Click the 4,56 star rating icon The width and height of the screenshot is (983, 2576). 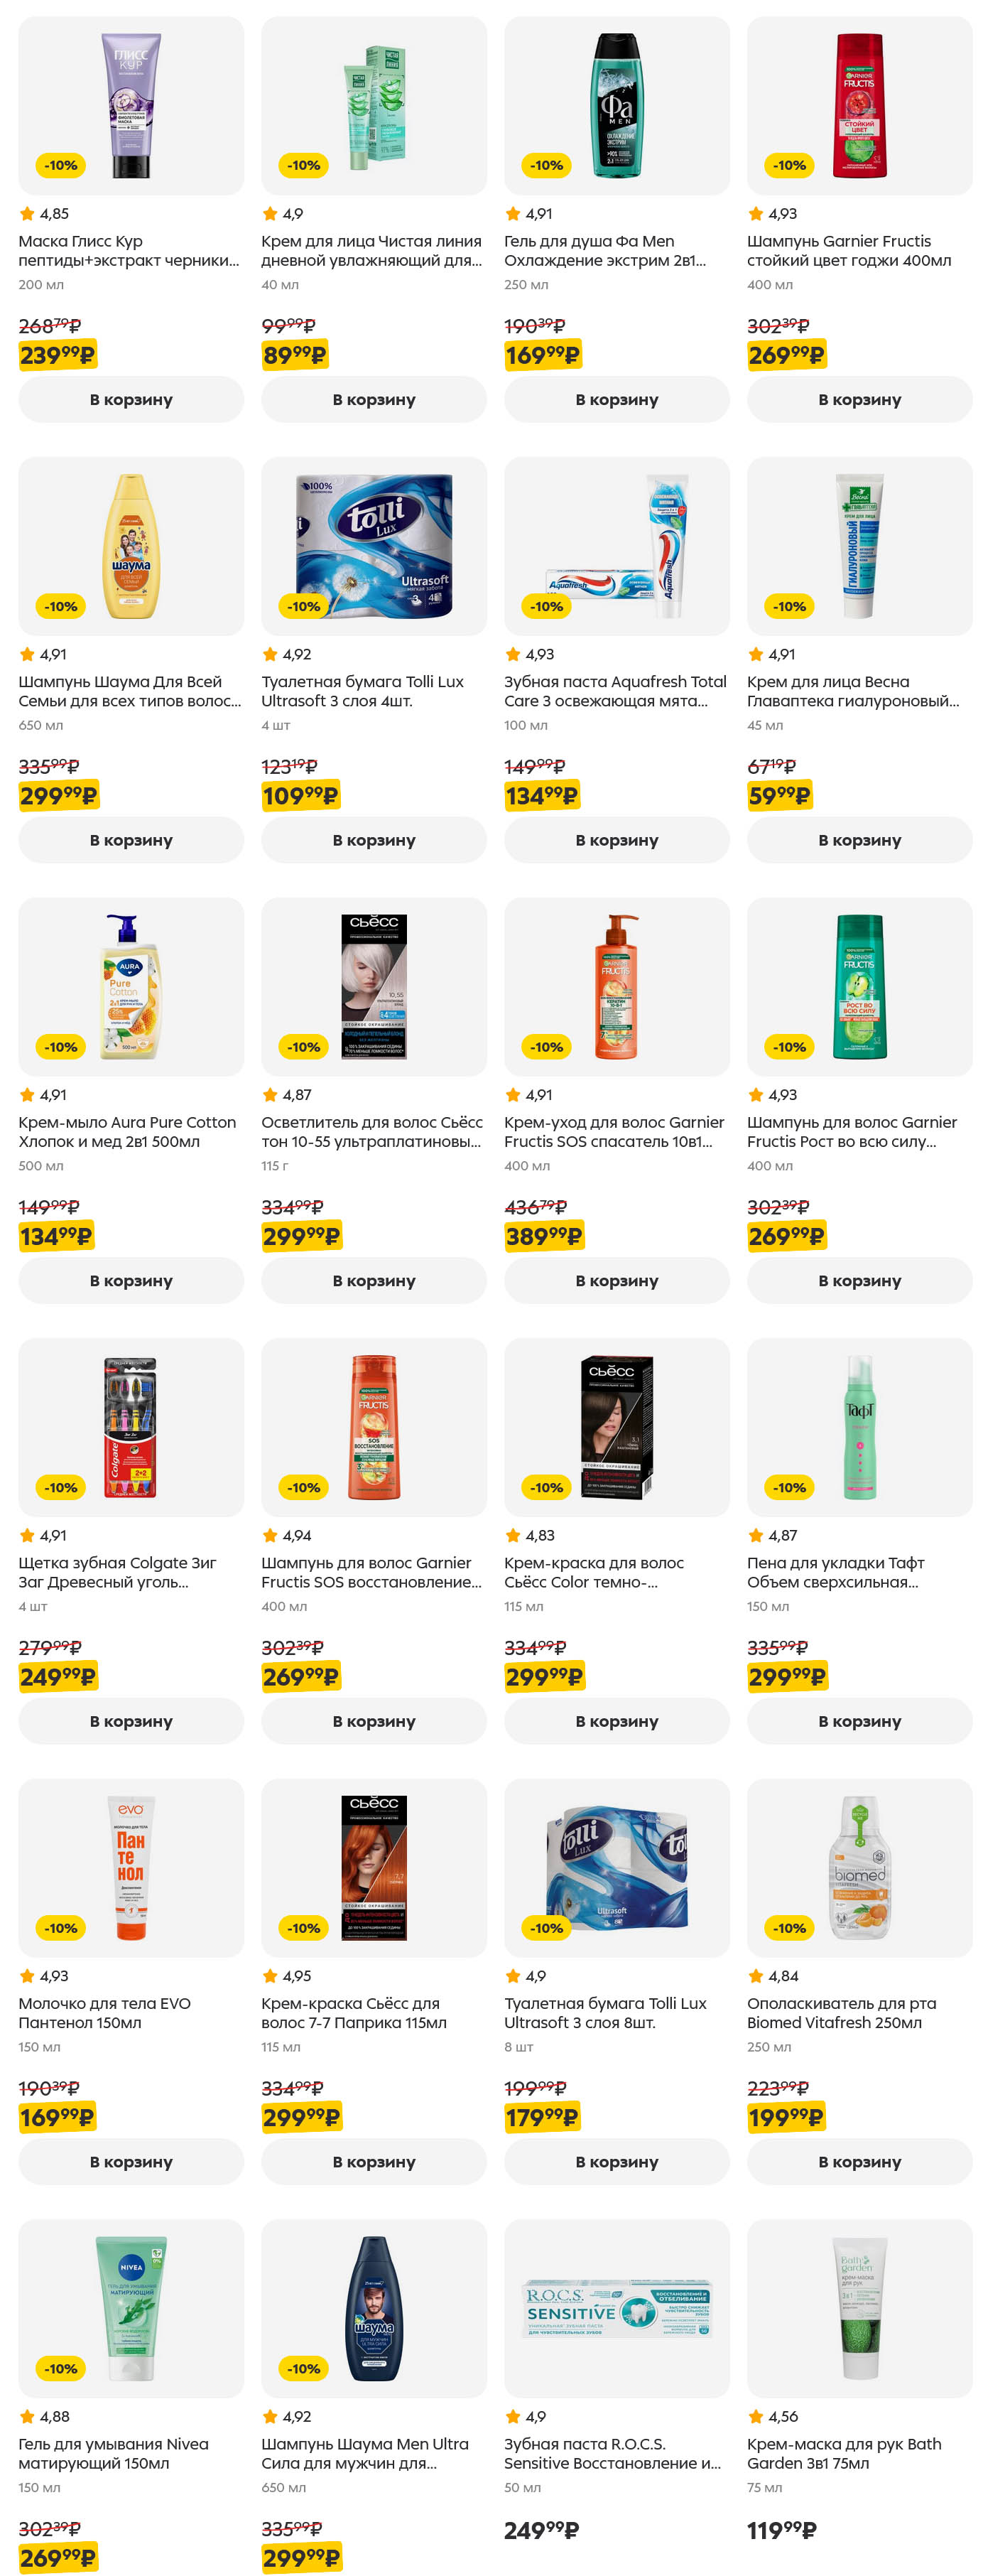tap(755, 2416)
